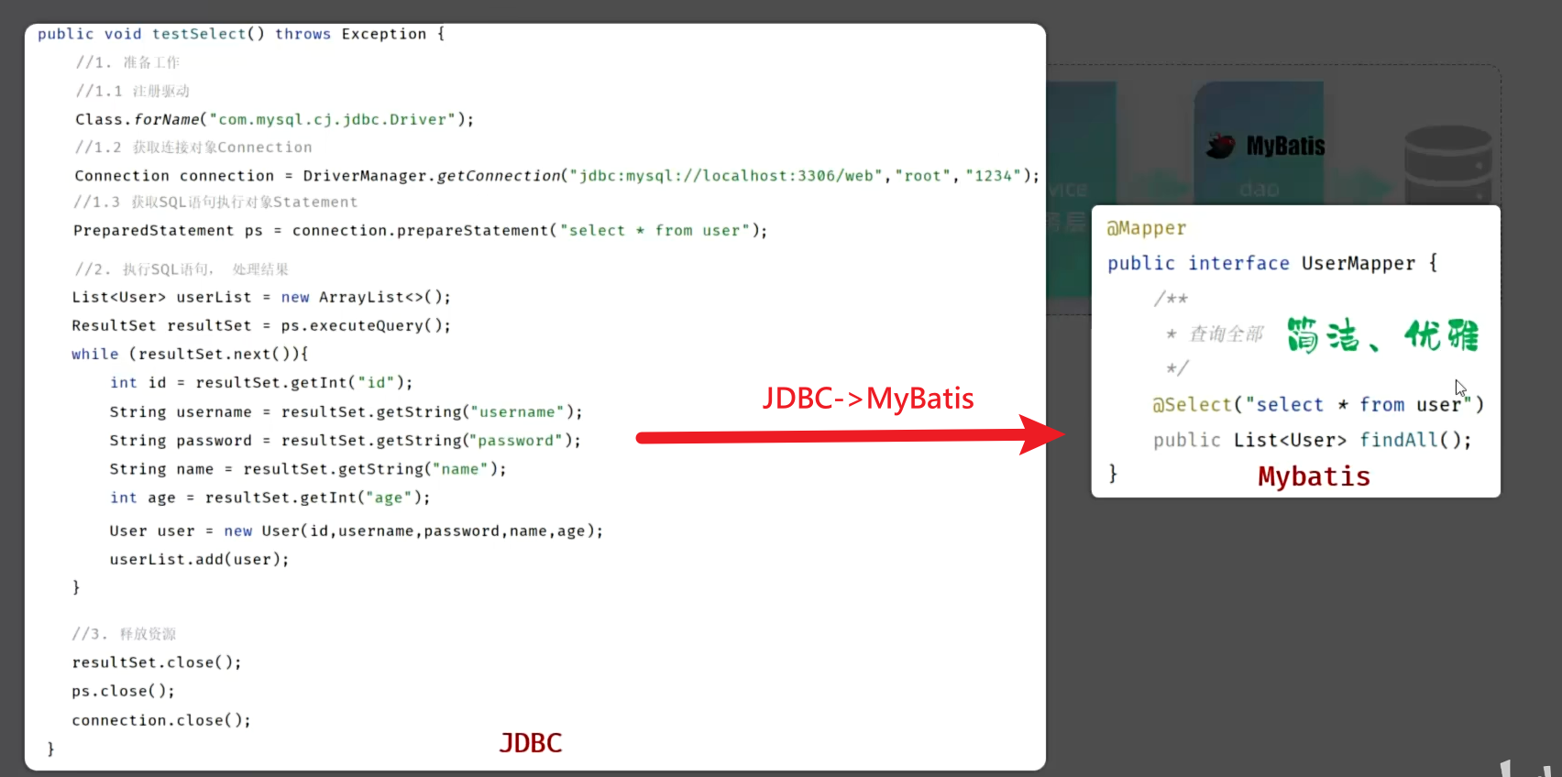Select the 'int age = resultSet.getInt' line
Image resolution: width=1562 pixels, height=777 pixels.
270,498
